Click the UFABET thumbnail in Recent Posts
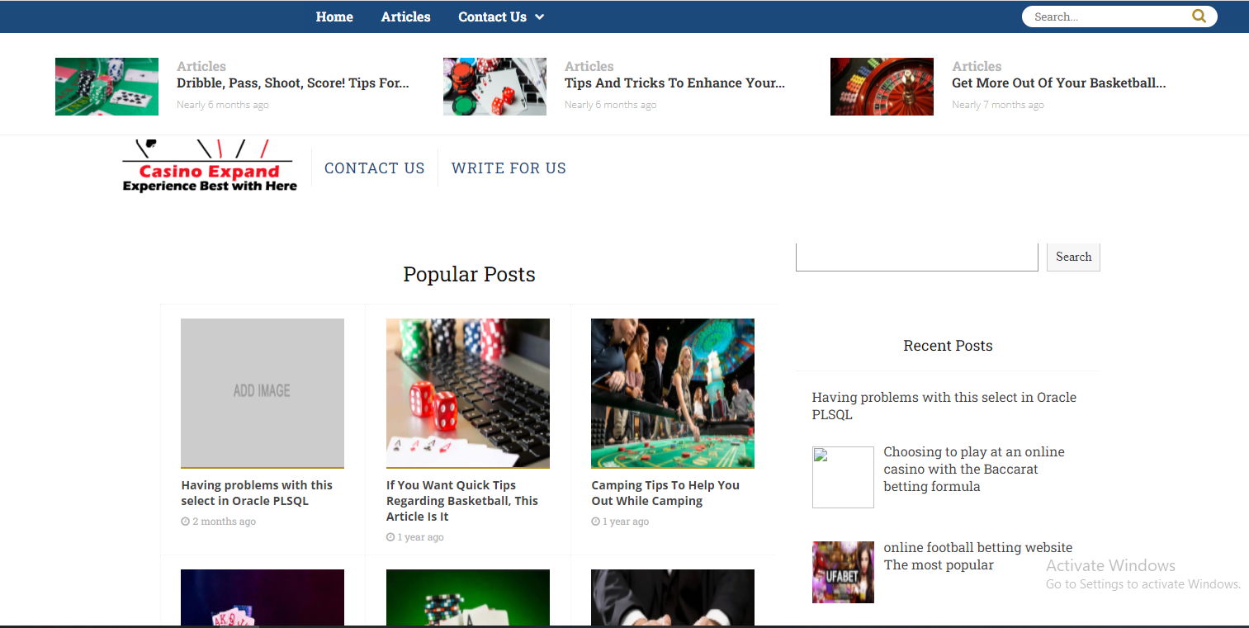The image size is (1249, 628). pyautogui.click(x=843, y=572)
